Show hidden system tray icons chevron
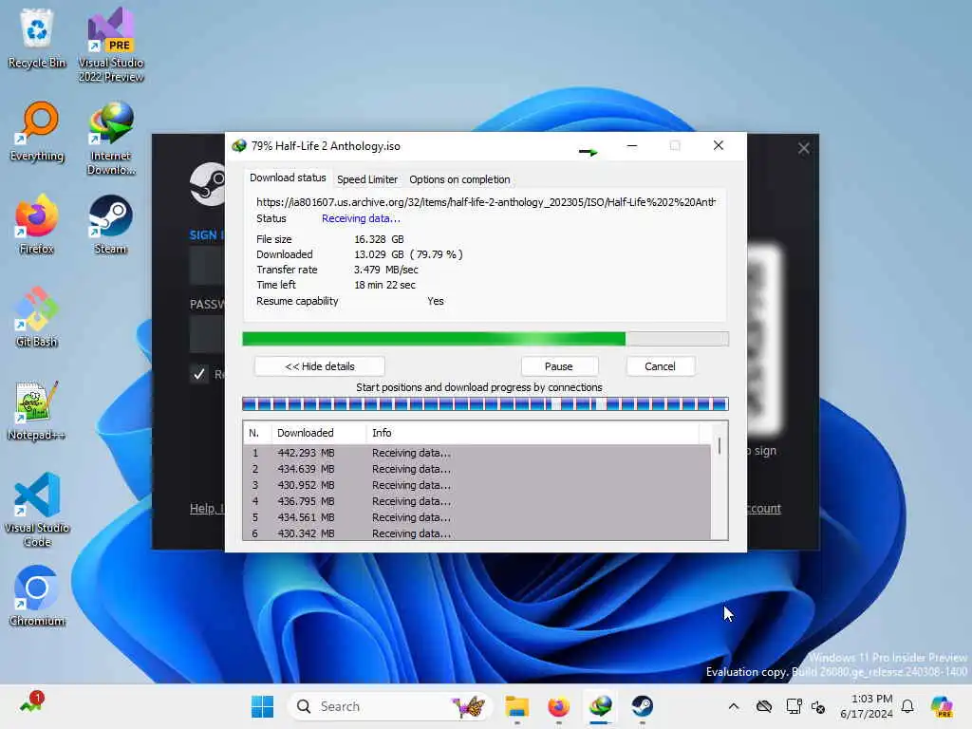Viewport: 972px width, 729px height. tap(734, 706)
